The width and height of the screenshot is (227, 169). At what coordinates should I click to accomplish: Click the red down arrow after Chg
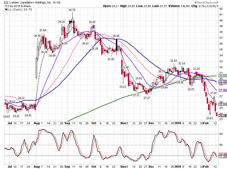pos(218,6)
